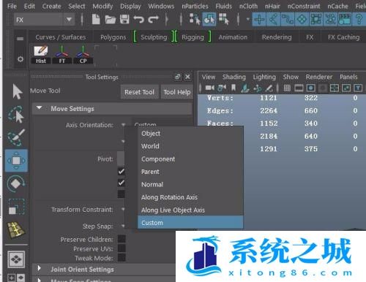Switch to the Rigging shelf tab

tap(193, 37)
